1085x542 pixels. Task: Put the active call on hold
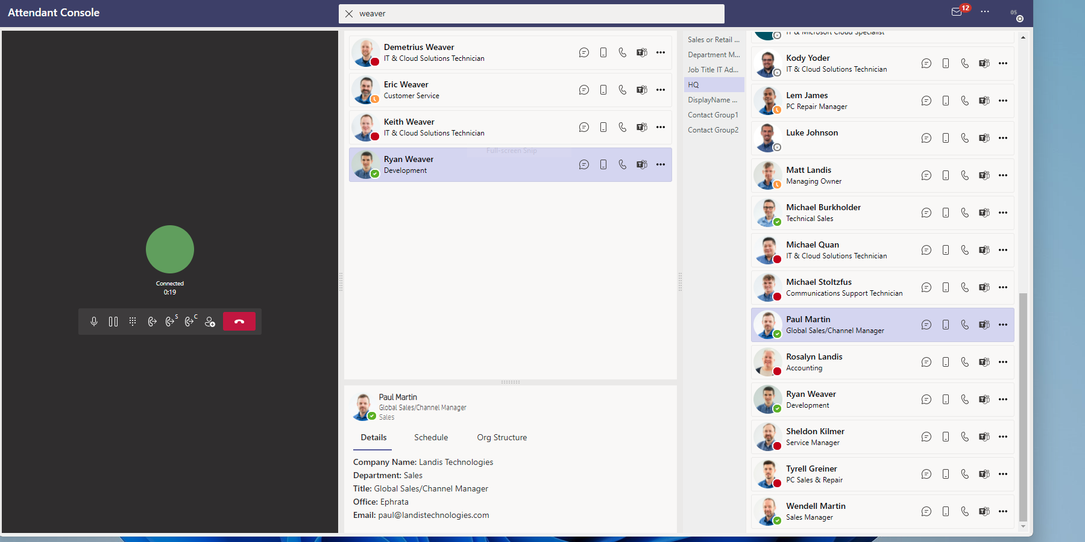click(x=113, y=321)
